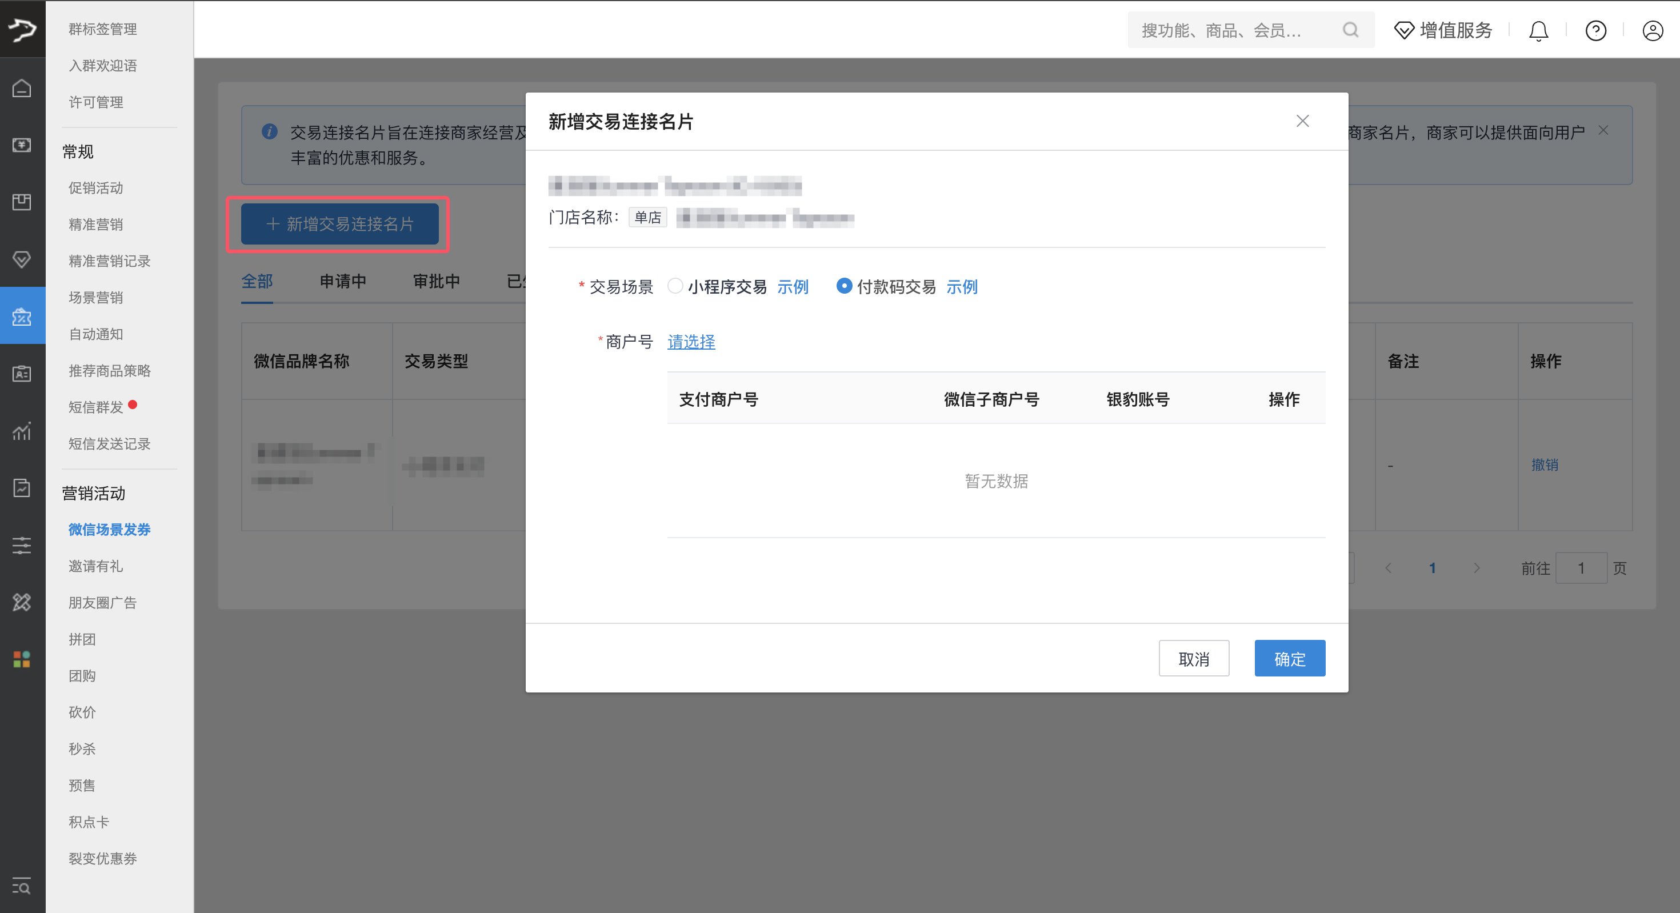1680x913 pixels.
Task: Select the 小程序交易 radio option
Action: [675, 286]
